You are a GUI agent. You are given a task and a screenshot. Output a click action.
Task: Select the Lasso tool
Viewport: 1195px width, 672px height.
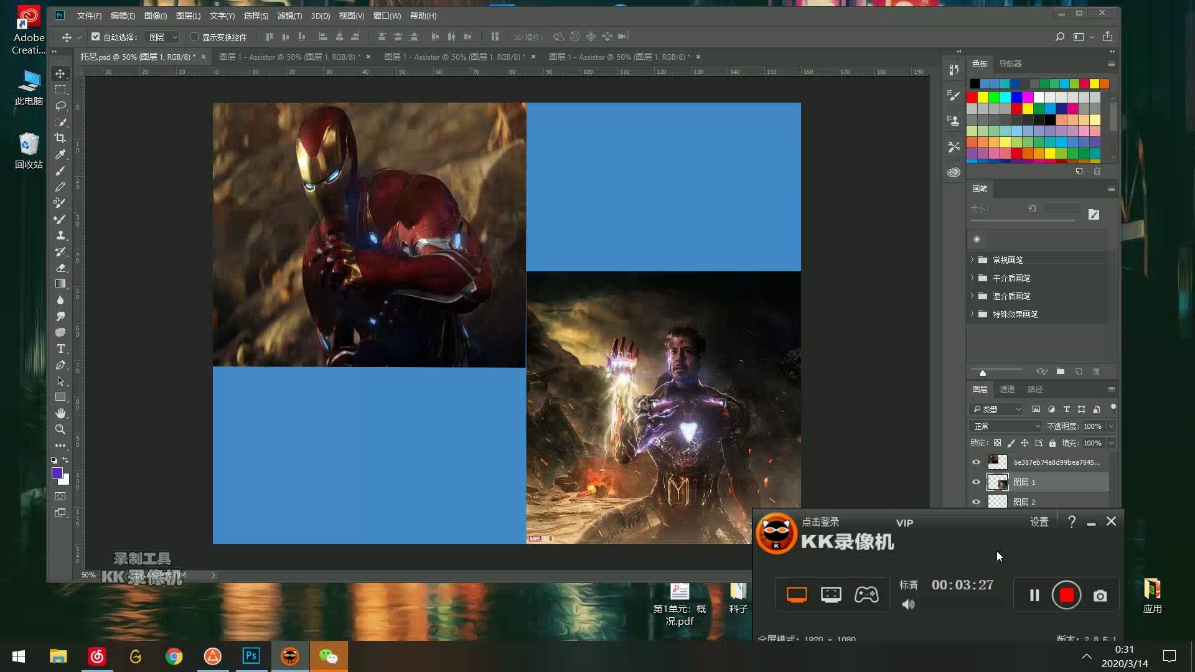(x=60, y=106)
